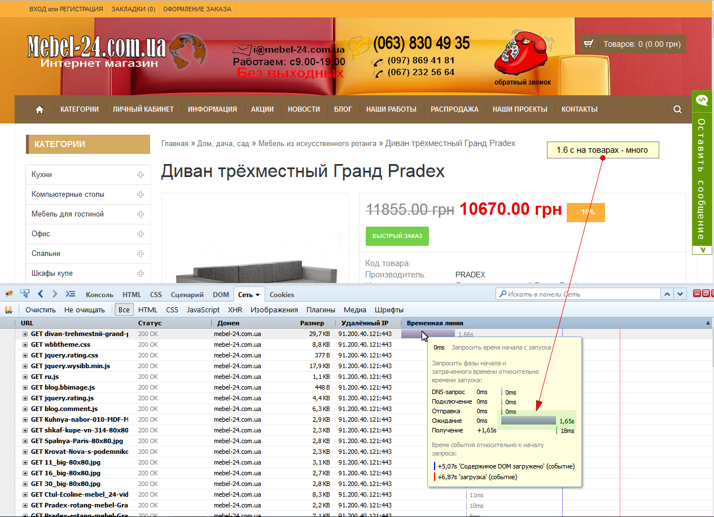Expand the Мебель для гостиной category
The image size is (714, 517).
click(x=141, y=214)
